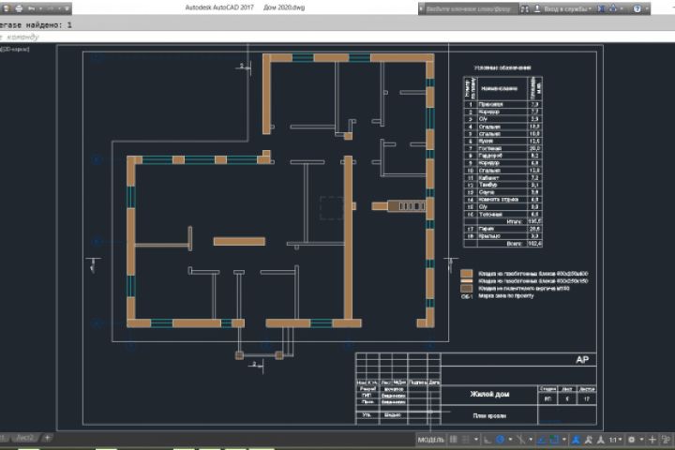Toggle show annotation objects icon

[575, 440]
